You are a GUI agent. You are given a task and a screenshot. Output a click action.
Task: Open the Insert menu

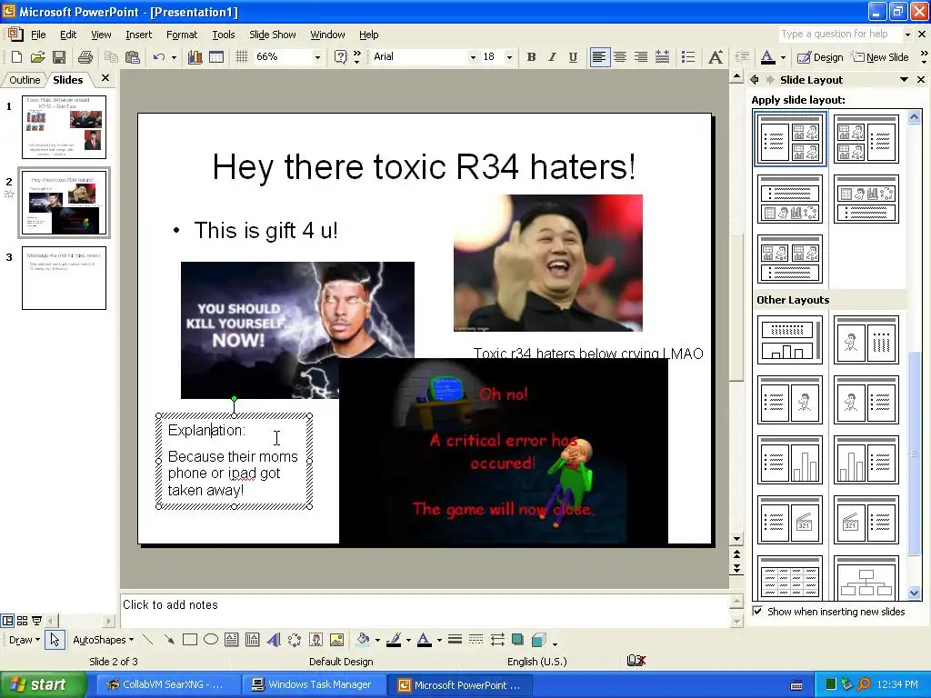point(138,35)
